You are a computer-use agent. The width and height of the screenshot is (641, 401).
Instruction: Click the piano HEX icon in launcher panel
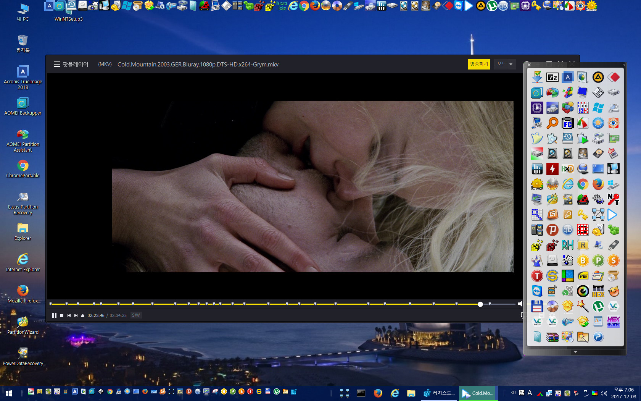pyautogui.click(x=598, y=291)
